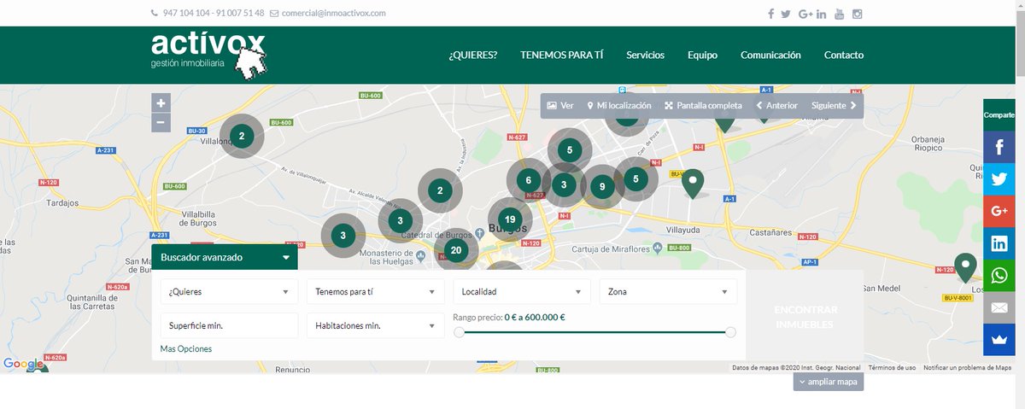Click Pantalla completa in map toolbar
This screenshot has width=1025, height=409.
tap(704, 106)
